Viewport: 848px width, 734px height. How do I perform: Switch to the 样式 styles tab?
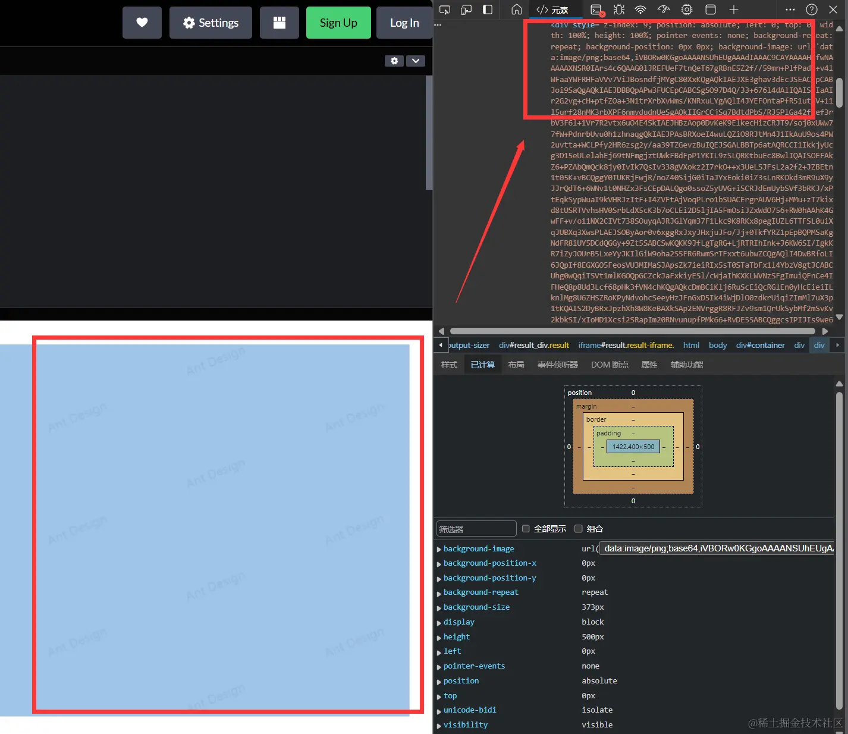(449, 365)
